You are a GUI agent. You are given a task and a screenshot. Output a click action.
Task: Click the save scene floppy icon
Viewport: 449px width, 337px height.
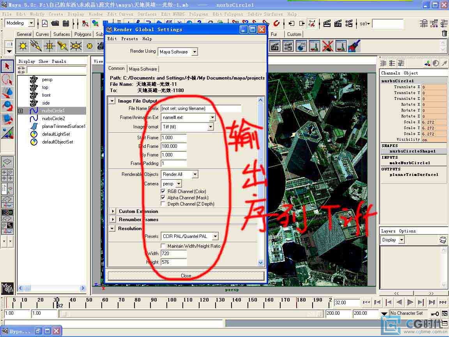[x=66, y=23]
